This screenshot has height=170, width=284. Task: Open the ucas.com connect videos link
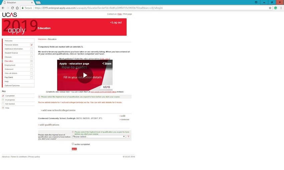pos(104,92)
